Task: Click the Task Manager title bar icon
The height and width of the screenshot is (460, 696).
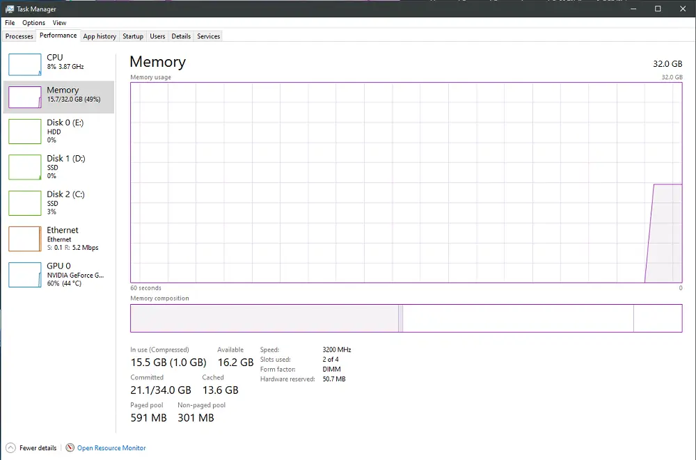Action: [x=10, y=9]
